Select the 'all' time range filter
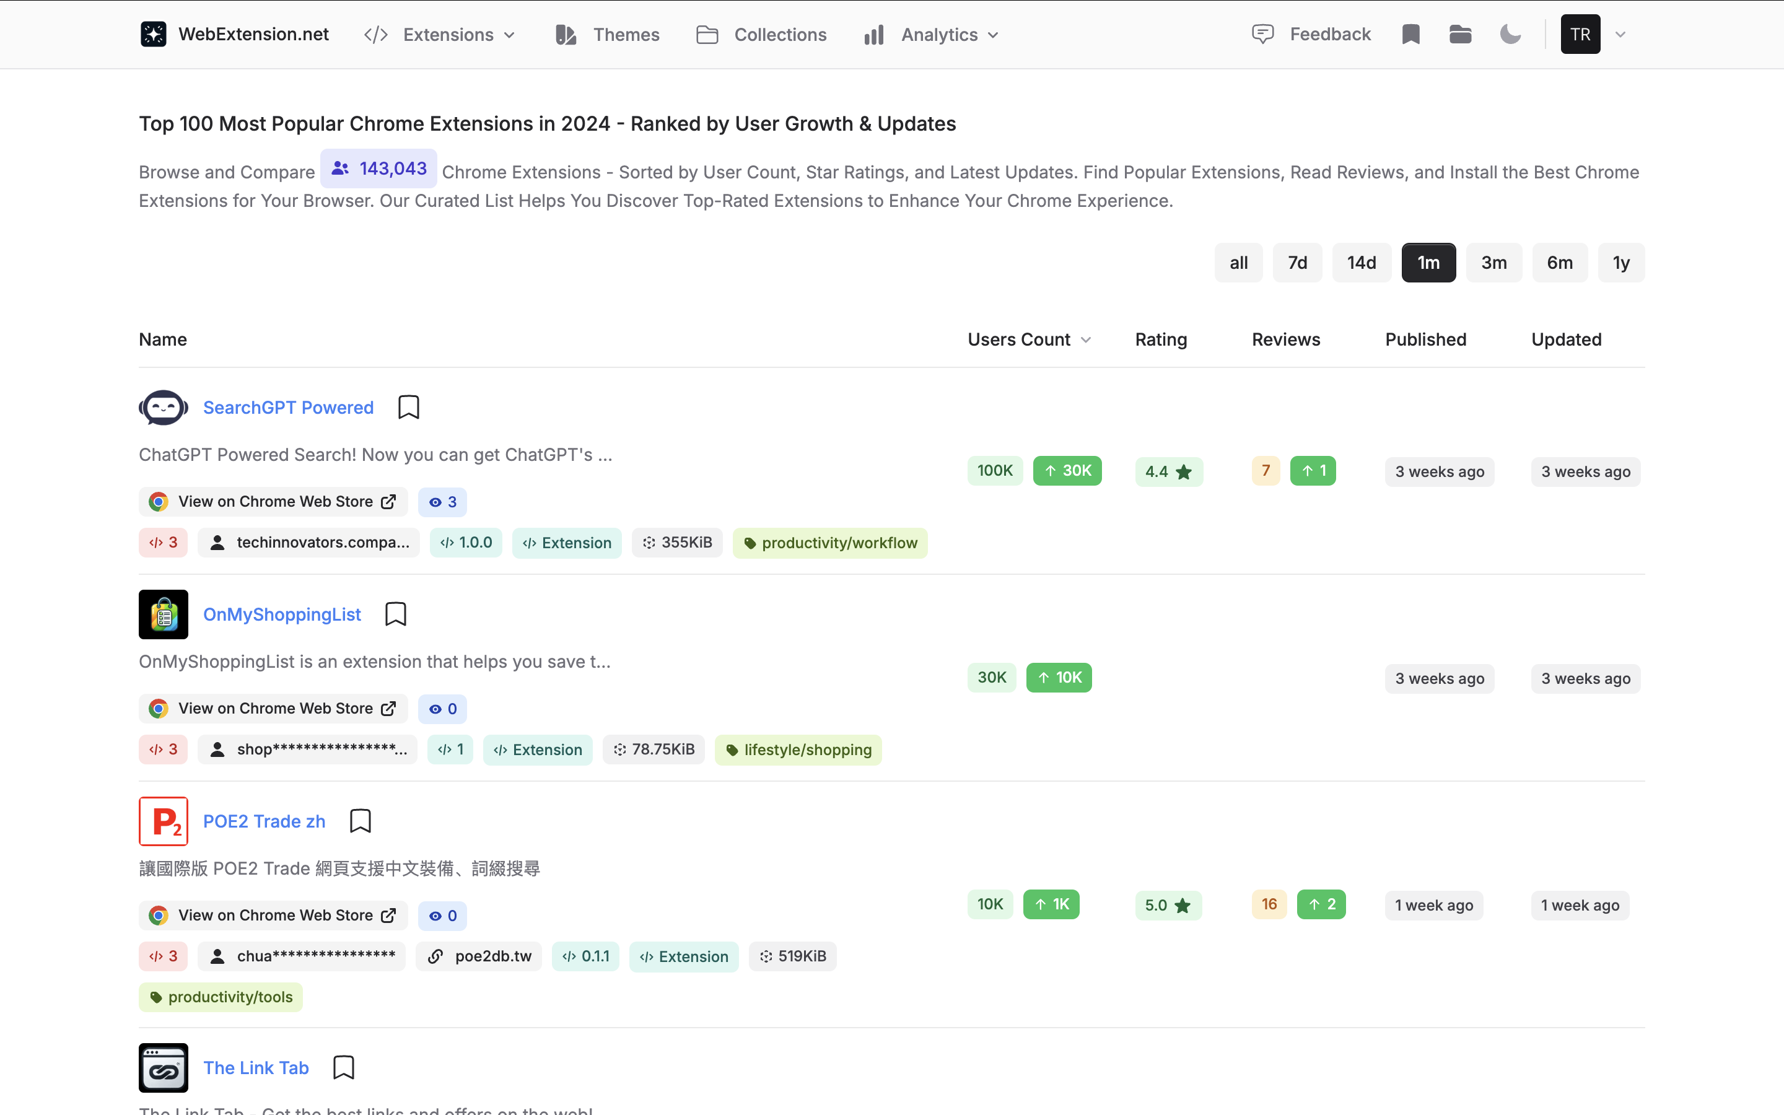Image resolution: width=1784 pixels, height=1115 pixels. 1238,263
